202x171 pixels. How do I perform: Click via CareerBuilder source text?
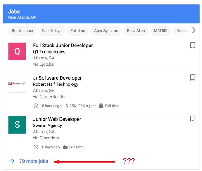pos(49,97)
